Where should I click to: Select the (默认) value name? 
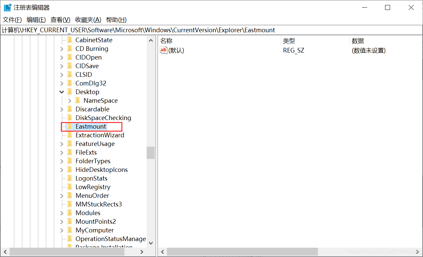(176, 51)
